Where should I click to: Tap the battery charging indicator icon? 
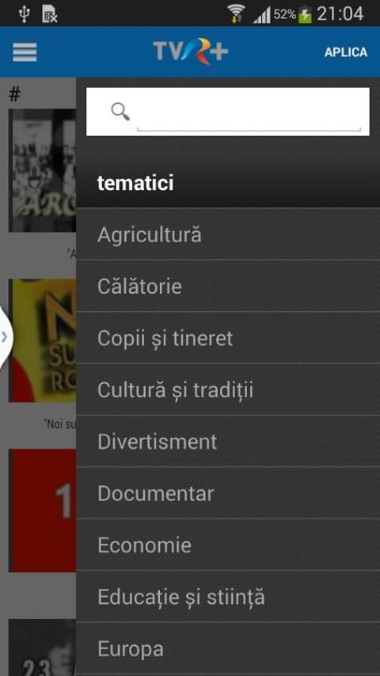[x=305, y=14]
